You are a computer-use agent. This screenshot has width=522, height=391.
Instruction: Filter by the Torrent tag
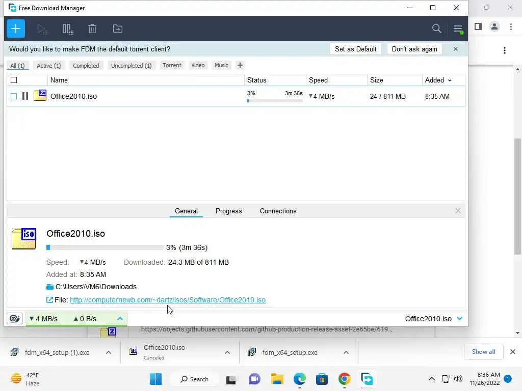coord(172,65)
